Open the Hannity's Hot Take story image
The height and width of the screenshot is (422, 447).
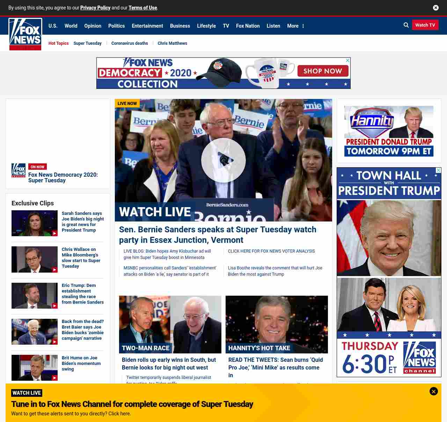pyautogui.click(x=277, y=324)
